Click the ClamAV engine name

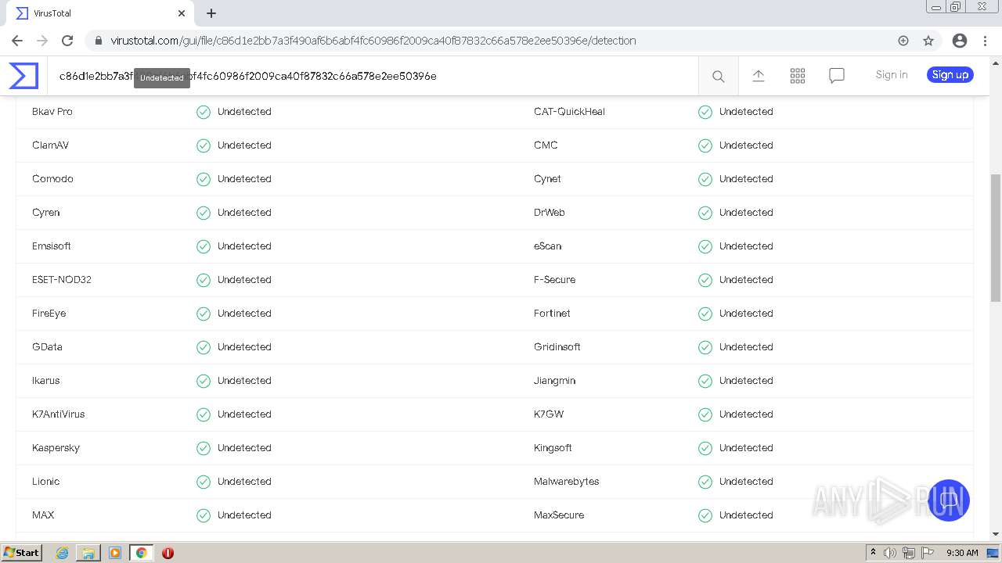coord(50,145)
